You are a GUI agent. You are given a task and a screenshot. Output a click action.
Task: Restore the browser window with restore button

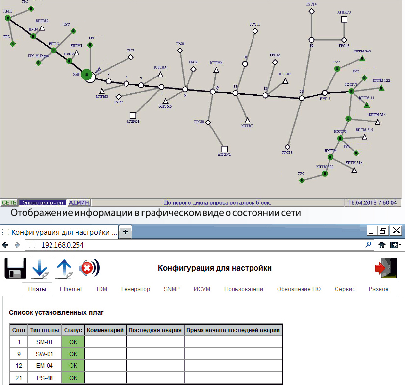[383, 231]
